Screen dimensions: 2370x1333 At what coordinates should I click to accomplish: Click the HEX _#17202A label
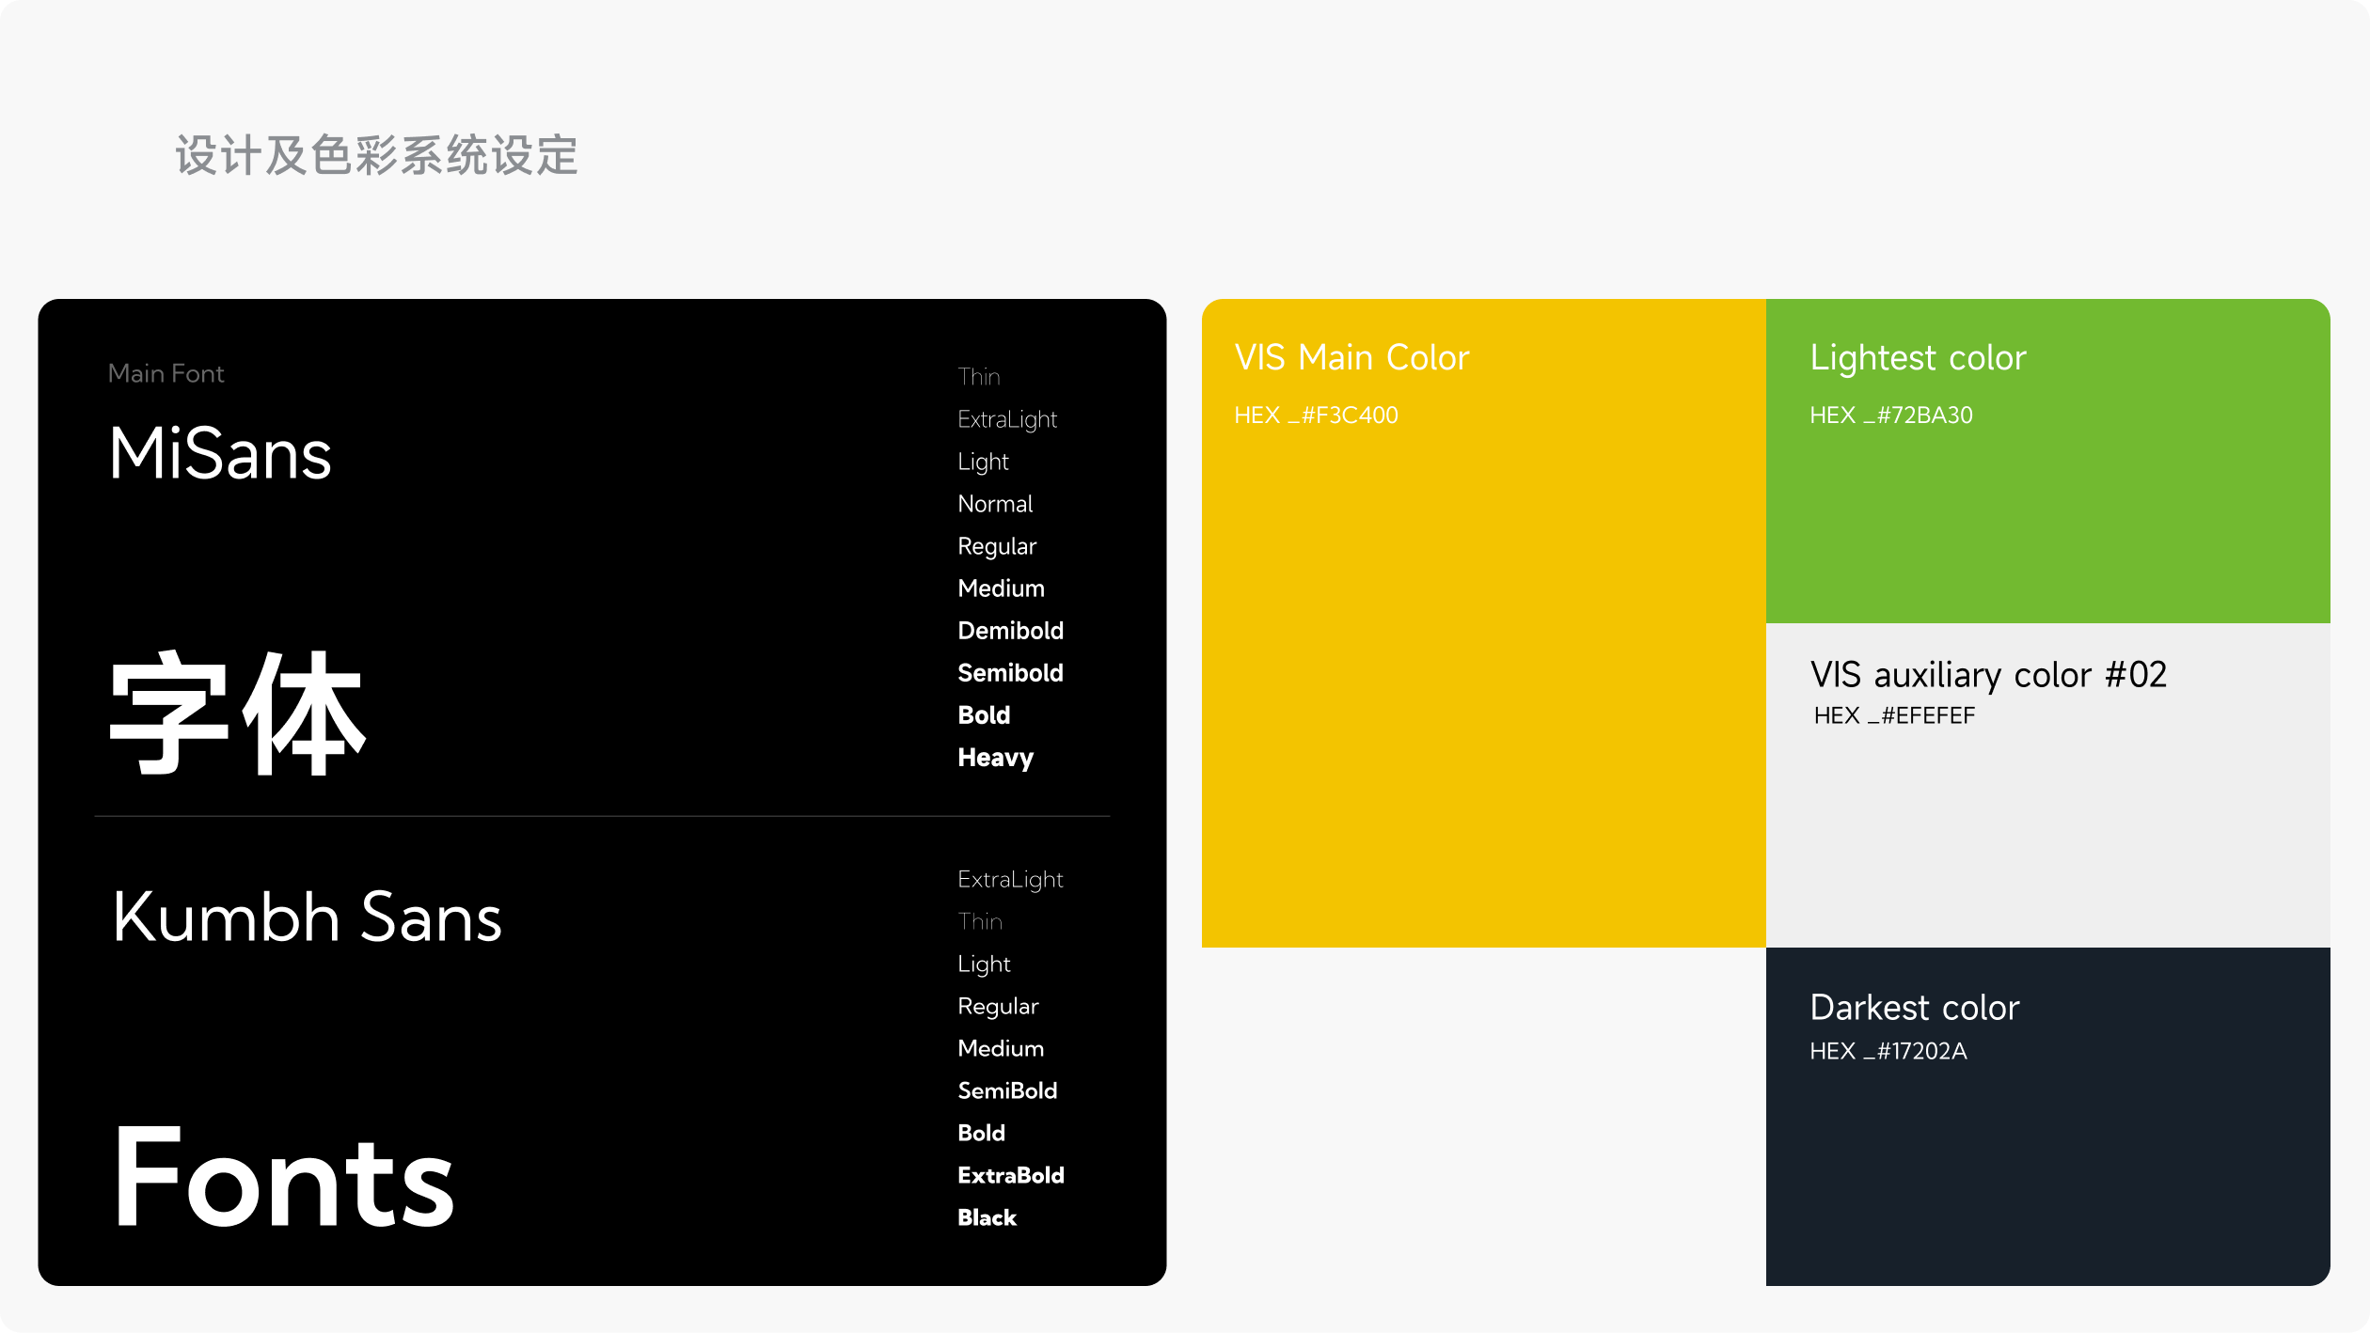coord(1888,1051)
